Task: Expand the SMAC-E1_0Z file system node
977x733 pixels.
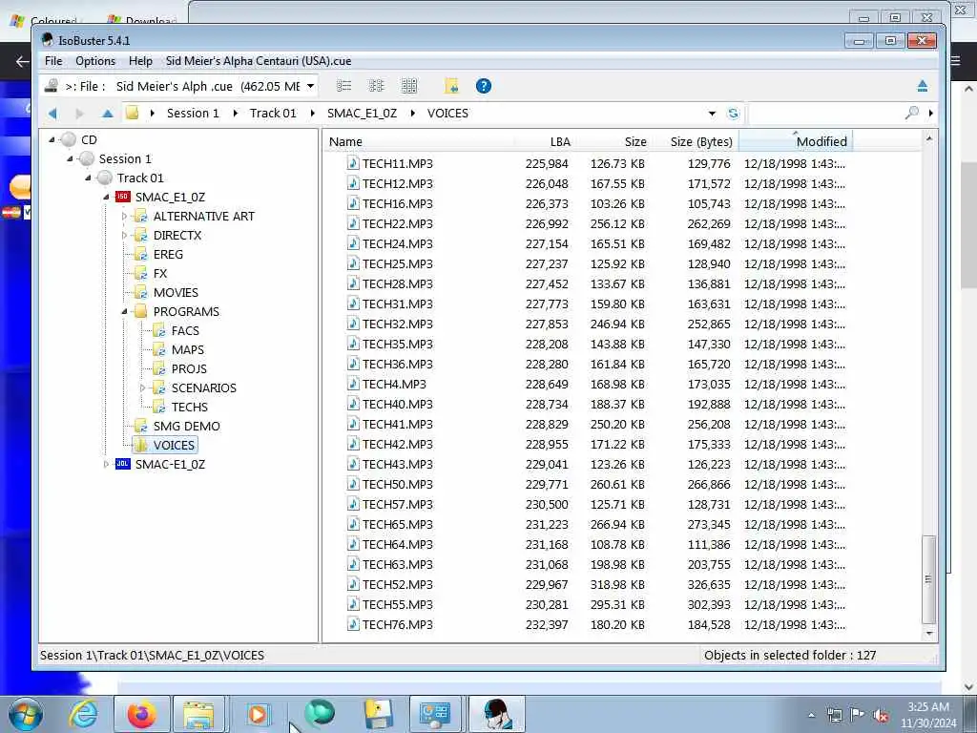Action: (x=106, y=464)
